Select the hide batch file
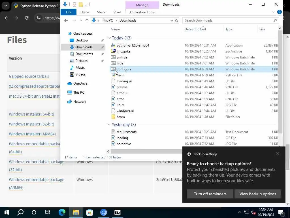This screenshot has height=218, width=290. coord(120,63)
